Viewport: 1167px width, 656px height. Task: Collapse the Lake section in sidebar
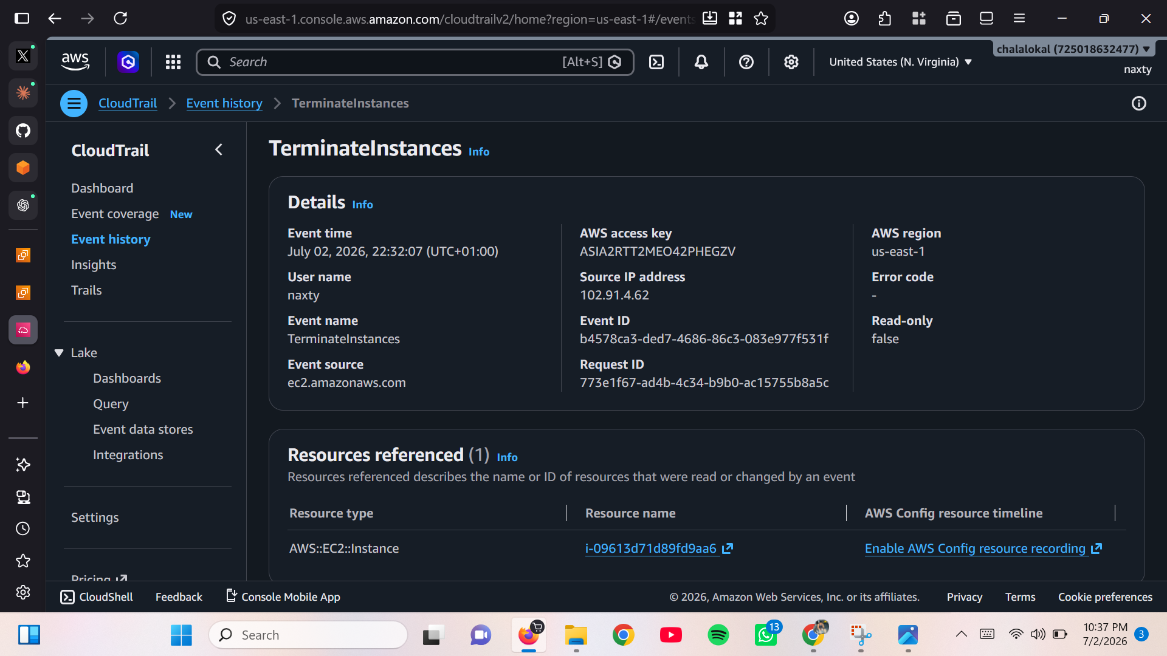point(59,353)
